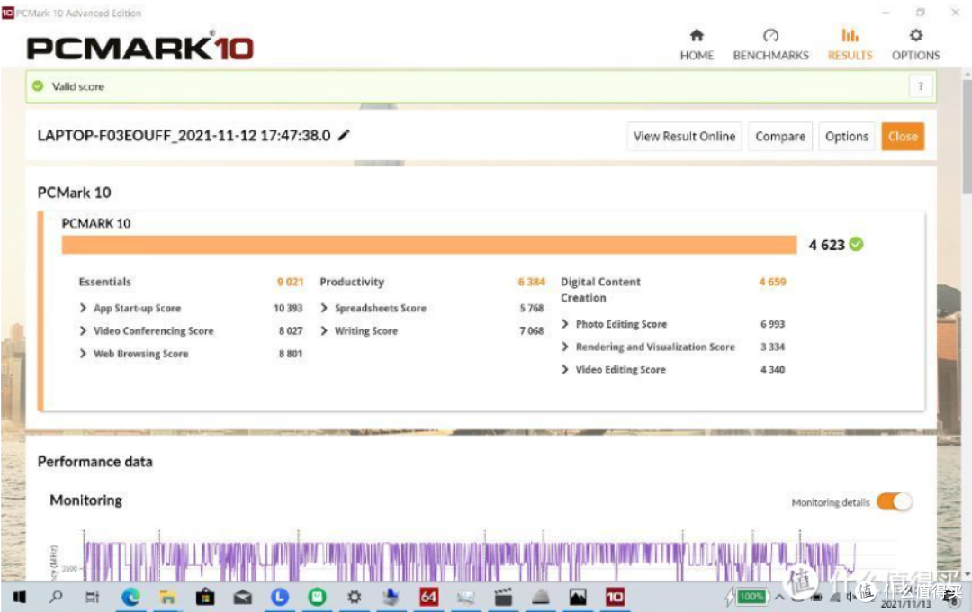972x612 pixels.
Task: Open File Explorer from the taskbar
Action: (x=167, y=597)
